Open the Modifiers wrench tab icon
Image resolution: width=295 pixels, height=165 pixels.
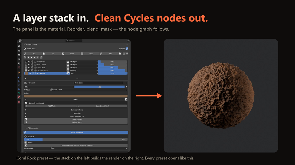19,77
